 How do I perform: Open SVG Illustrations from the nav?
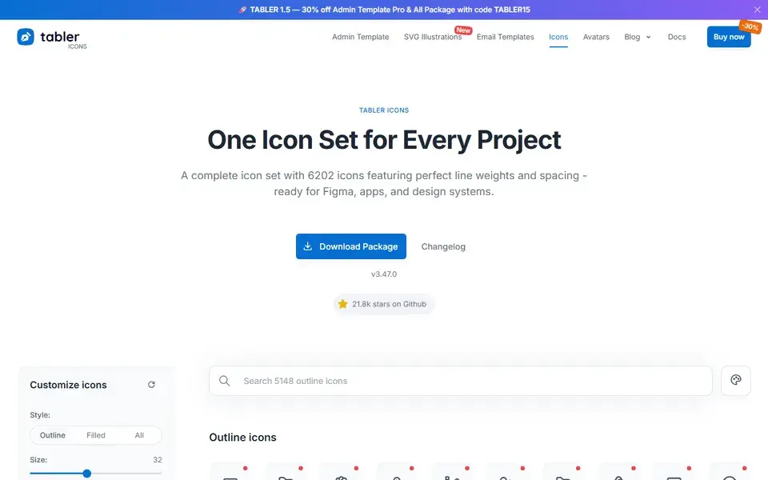tap(433, 37)
